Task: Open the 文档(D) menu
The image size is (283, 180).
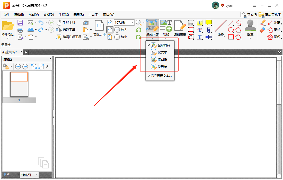Action: tap(49, 15)
